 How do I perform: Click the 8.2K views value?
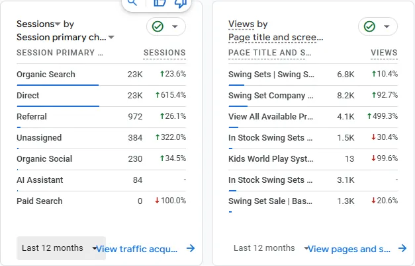[346, 96]
